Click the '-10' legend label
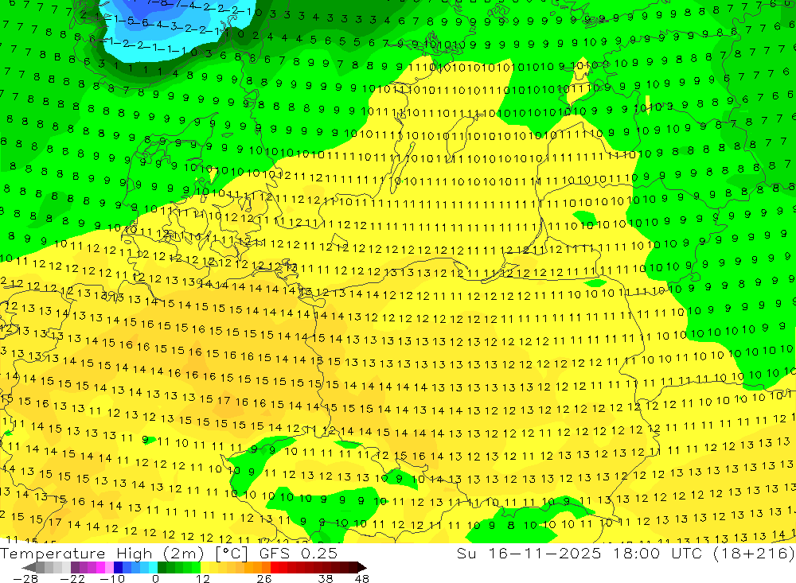Image resolution: width=796 pixels, height=583 pixels. tap(112, 578)
